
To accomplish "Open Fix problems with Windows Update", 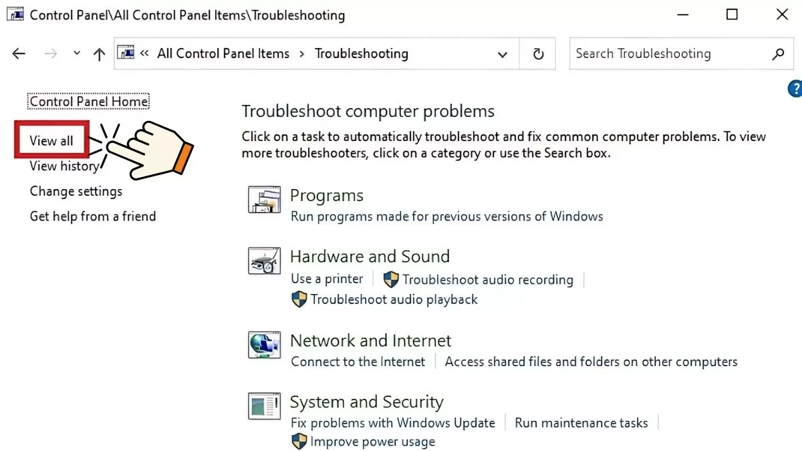I will point(393,423).
